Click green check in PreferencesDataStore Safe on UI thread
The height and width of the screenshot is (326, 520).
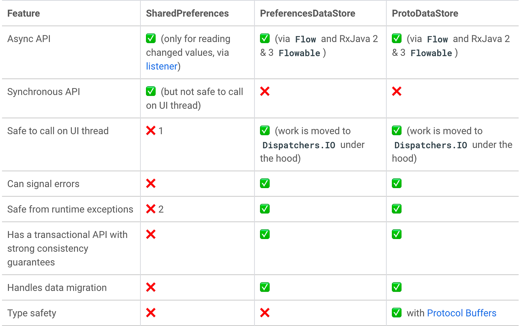(265, 130)
